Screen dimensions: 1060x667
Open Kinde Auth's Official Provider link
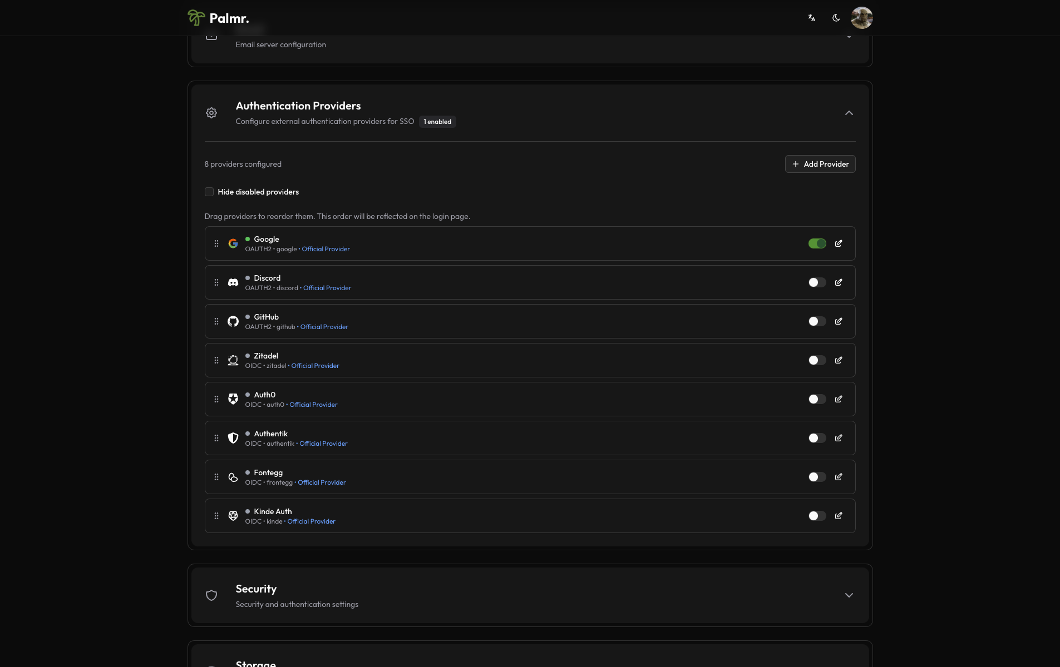coord(311,521)
